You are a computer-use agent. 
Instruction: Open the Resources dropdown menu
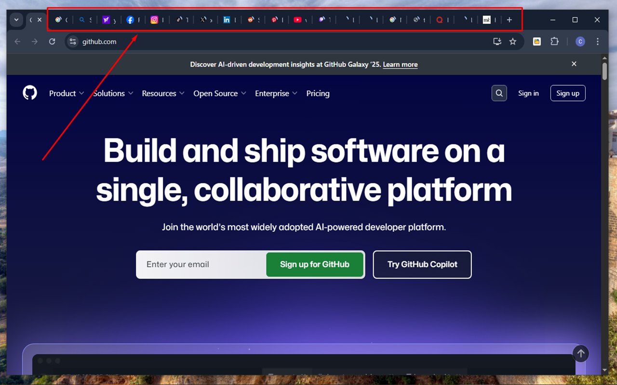point(163,93)
